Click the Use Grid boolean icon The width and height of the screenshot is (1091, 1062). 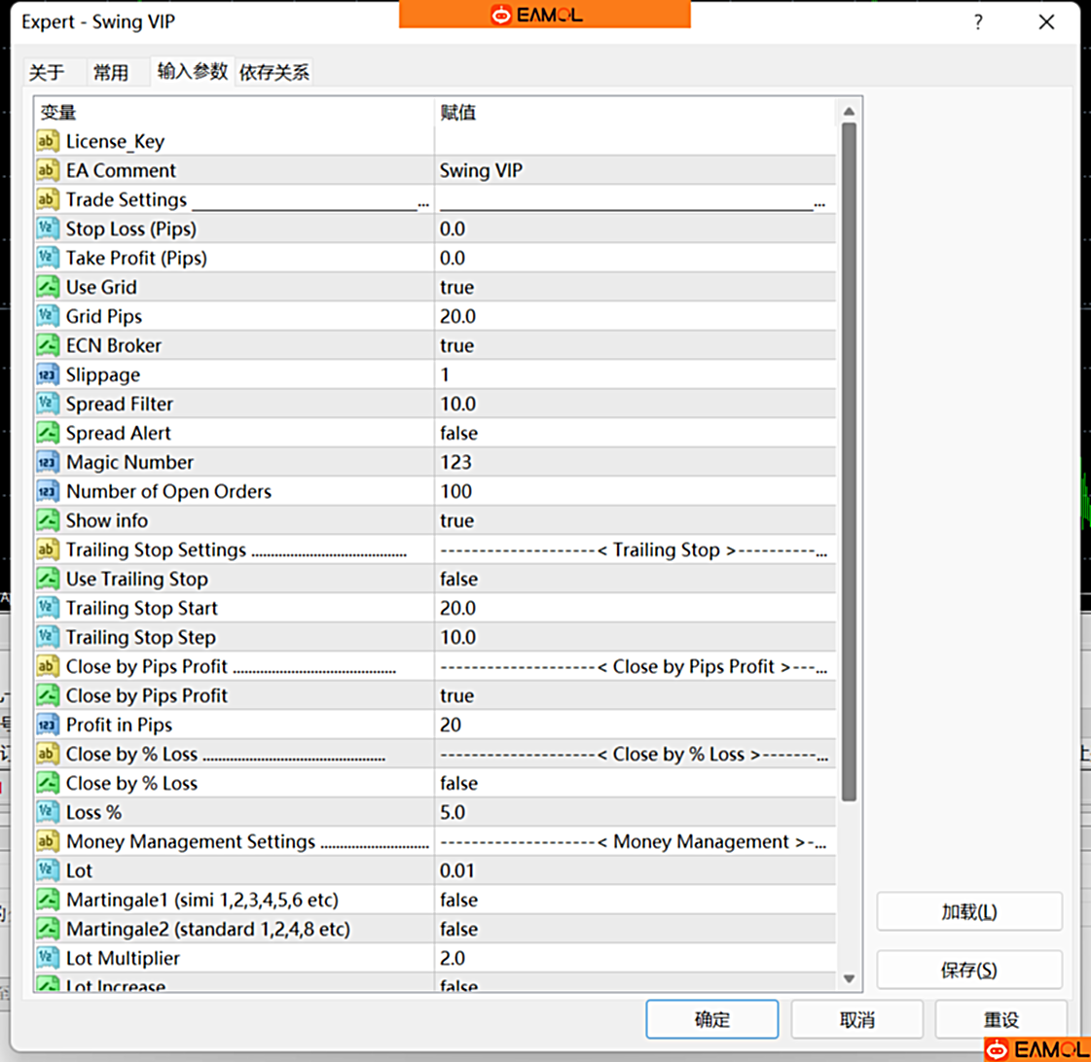(48, 287)
